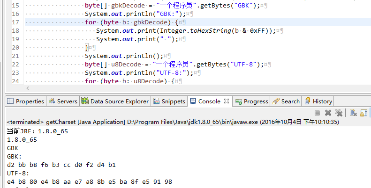Show the Data Source Explorer tab
The height and width of the screenshot is (188, 371).
115,101
